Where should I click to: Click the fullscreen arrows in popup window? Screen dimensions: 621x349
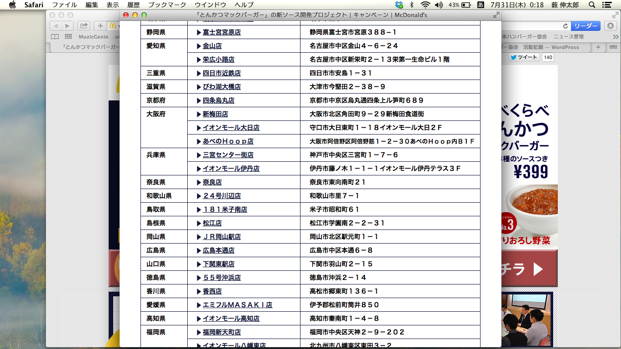496,15
